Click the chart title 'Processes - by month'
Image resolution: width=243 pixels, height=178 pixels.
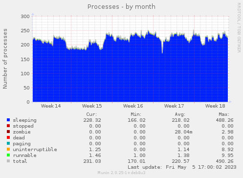pos(121,7)
